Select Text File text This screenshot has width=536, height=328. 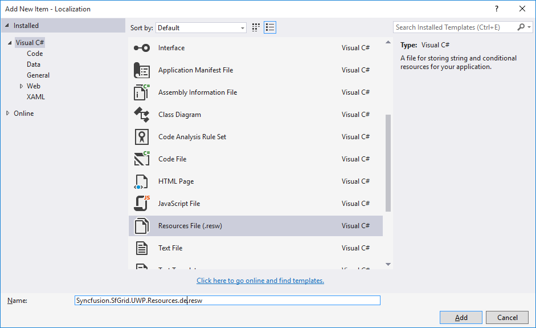(x=170, y=248)
